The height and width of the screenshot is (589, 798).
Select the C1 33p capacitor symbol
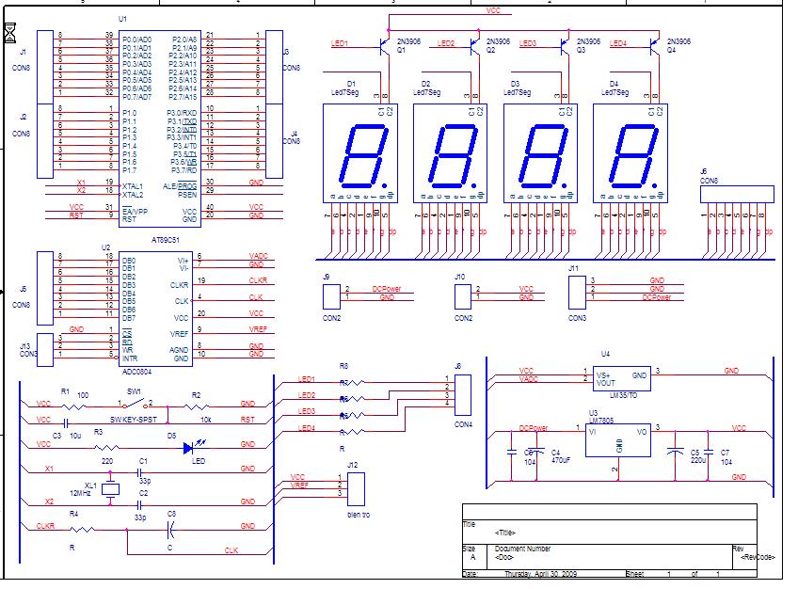tap(140, 472)
